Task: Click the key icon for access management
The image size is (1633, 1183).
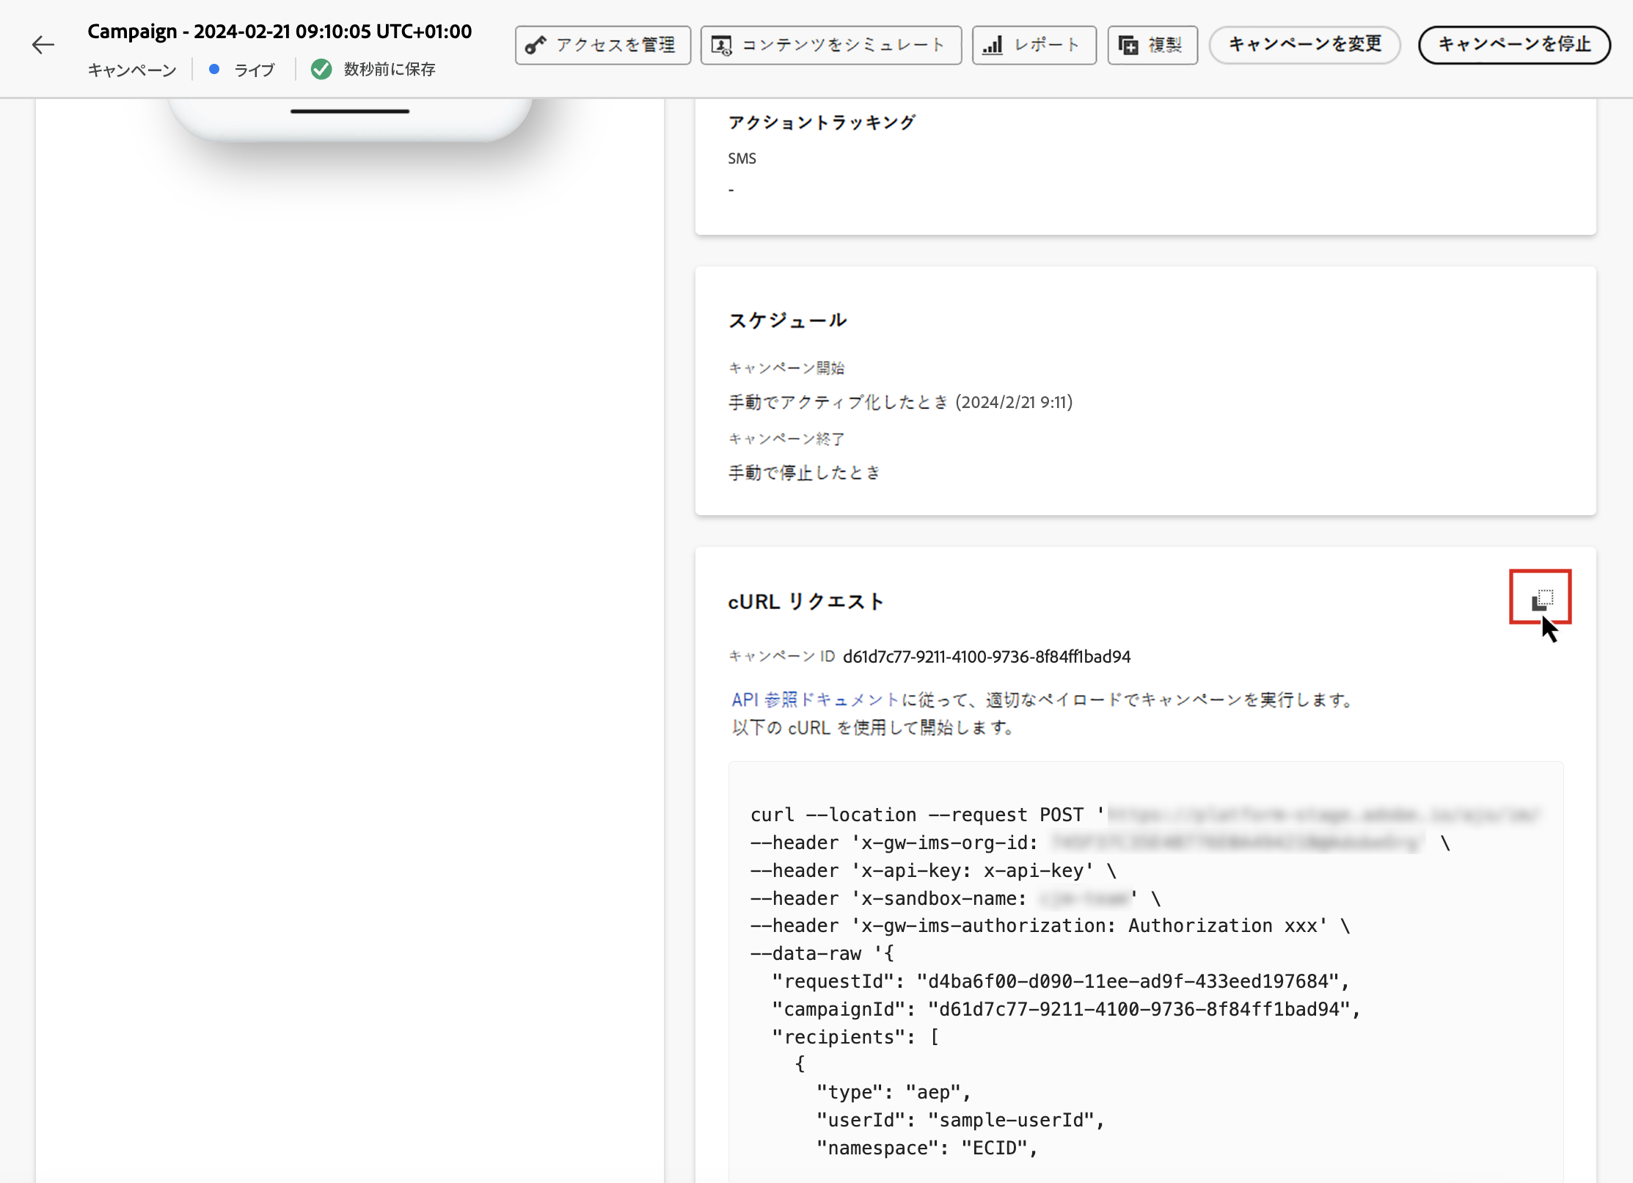Action: point(536,45)
